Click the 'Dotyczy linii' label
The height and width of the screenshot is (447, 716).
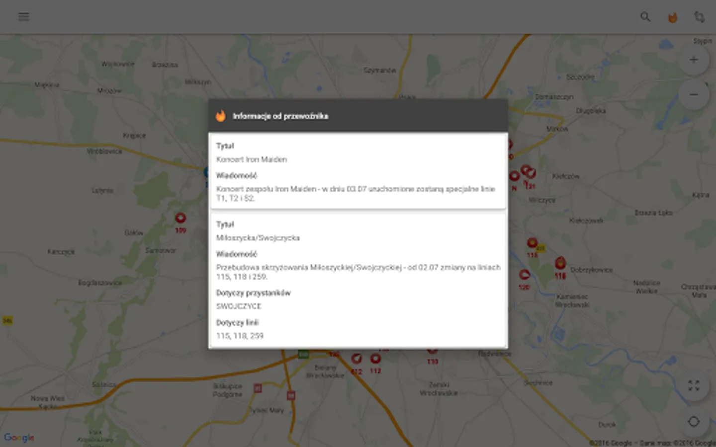click(x=237, y=322)
